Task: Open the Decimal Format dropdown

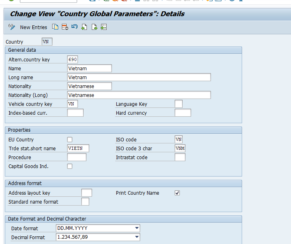Action: pyautogui.click(x=137, y=237)
